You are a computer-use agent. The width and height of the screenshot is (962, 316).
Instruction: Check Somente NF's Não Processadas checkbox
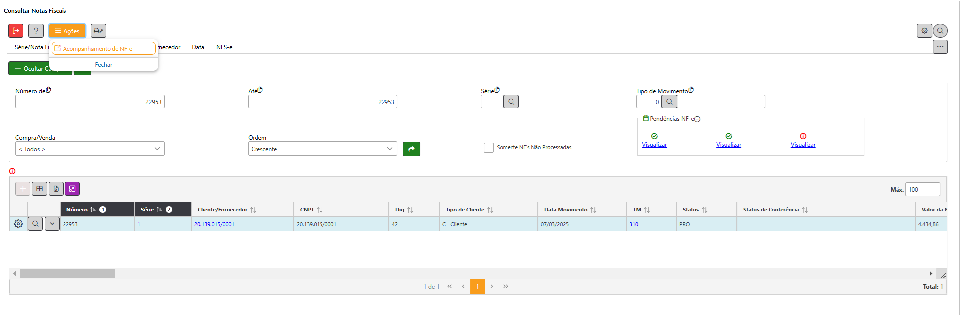tap(489, 148)
